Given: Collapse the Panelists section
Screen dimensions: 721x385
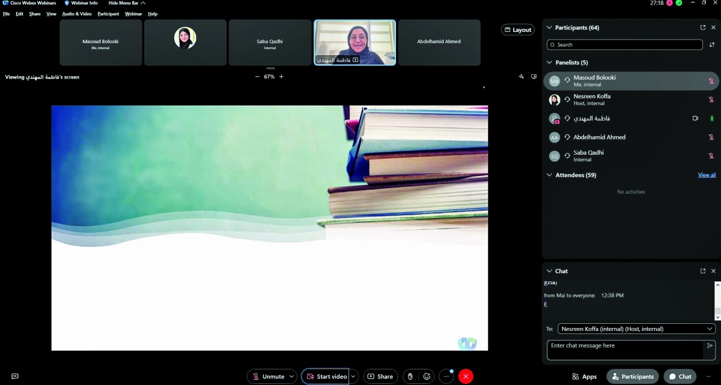Looking at the screenshot, I should pyautogui.click(x=549, y=62).
